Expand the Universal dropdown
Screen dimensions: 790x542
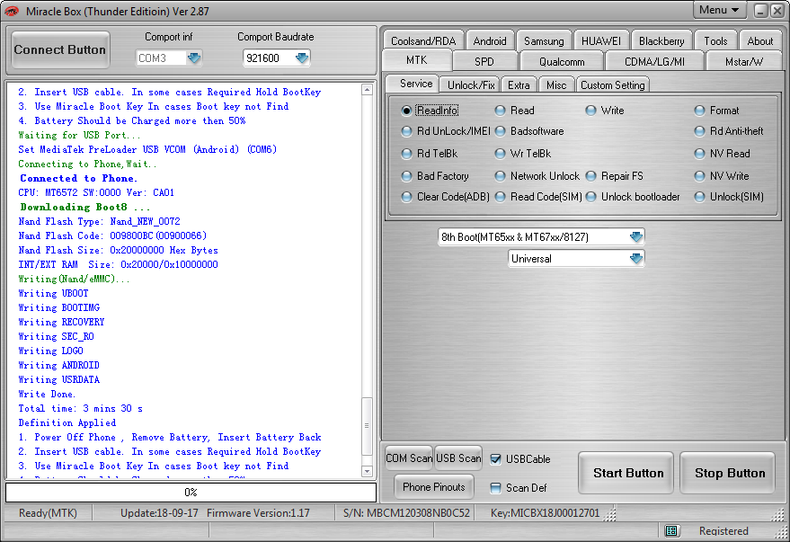pos(635,258)
